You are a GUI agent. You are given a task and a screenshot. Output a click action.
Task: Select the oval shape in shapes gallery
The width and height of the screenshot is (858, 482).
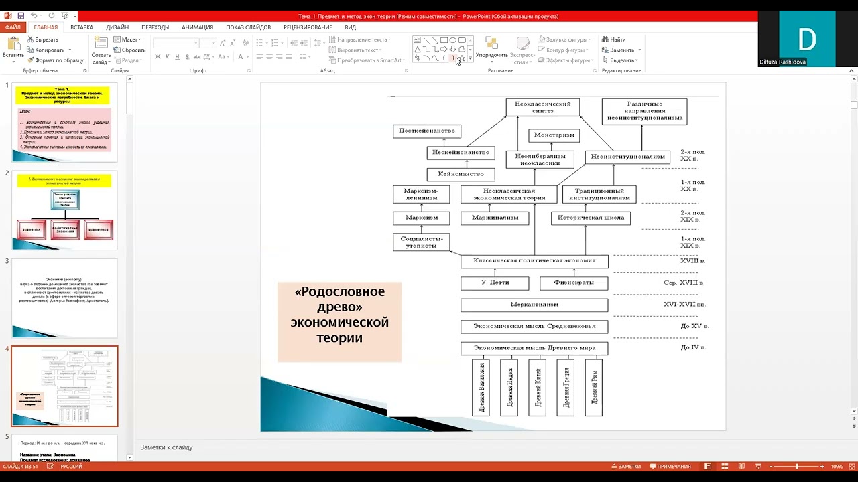tap(452, 40)
